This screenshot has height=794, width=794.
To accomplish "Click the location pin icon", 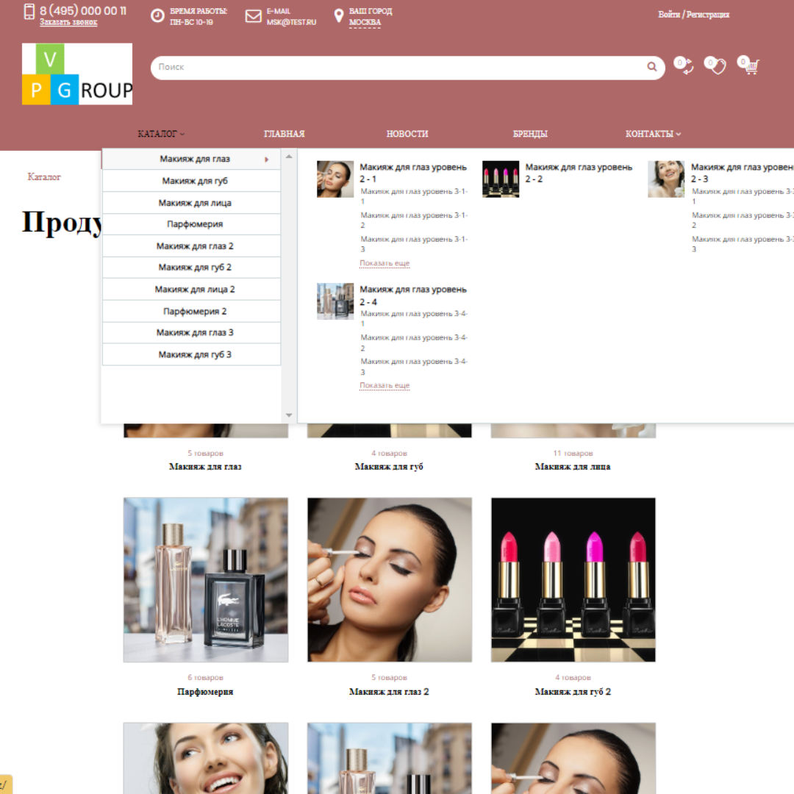I will [x=339, y=16].
